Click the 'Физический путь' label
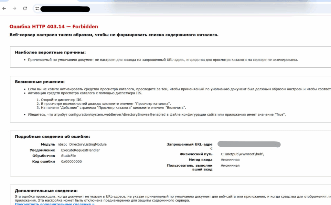Screen dimensions: 331x205 (x=196, y=154)
